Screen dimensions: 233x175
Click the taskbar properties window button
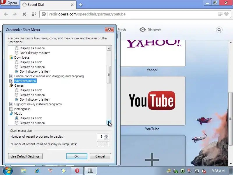click(90, 171)
